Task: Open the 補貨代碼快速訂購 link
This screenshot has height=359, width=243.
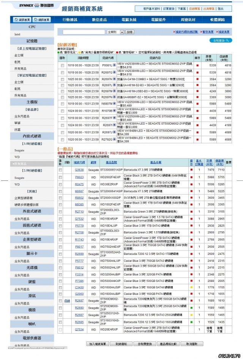Action: click(x=186, y=32)
